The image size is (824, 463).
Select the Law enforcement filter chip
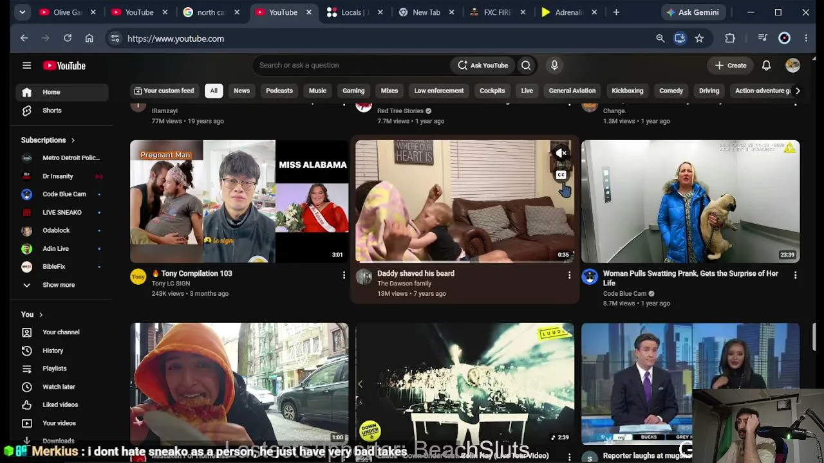[x=439, y=91]
